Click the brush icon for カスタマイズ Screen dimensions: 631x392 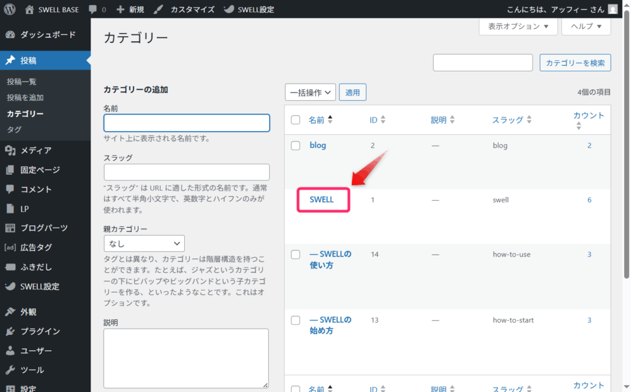click(x=158, y=9)
